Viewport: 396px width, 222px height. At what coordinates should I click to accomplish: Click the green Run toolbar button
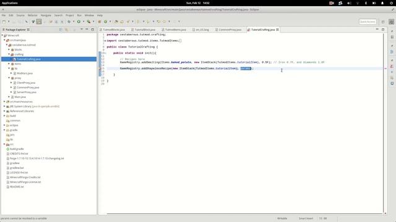(x=79, y=22)
